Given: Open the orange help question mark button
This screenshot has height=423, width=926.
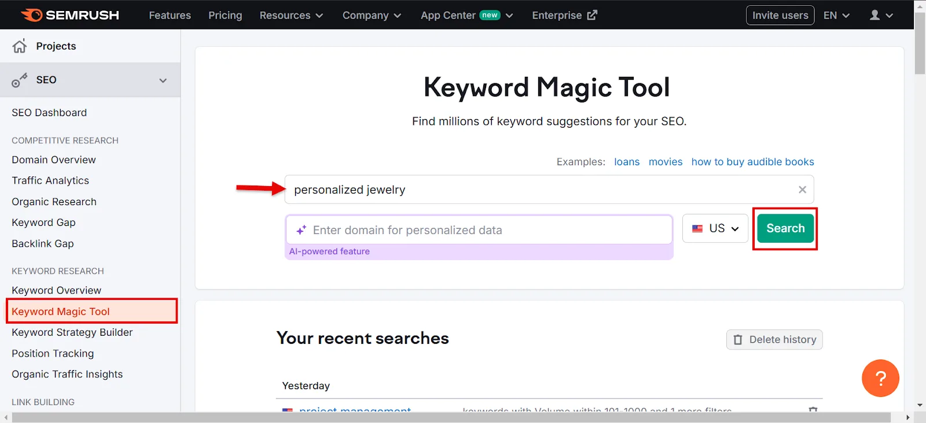Looking at the screenshot, I should tap(880, 379).
